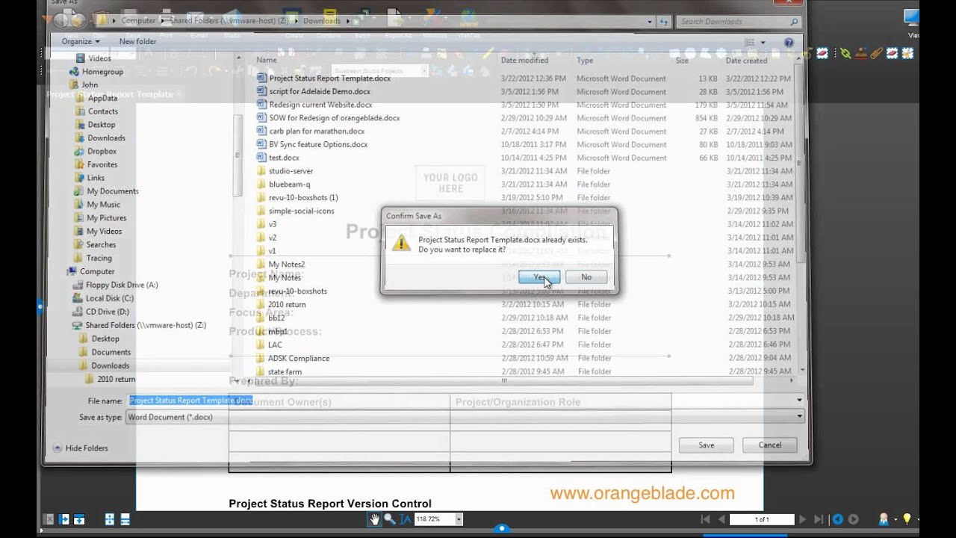Click the Help icon in Save As dialog
This screenshot has width=956, height=538.
[x=789, y=43]
